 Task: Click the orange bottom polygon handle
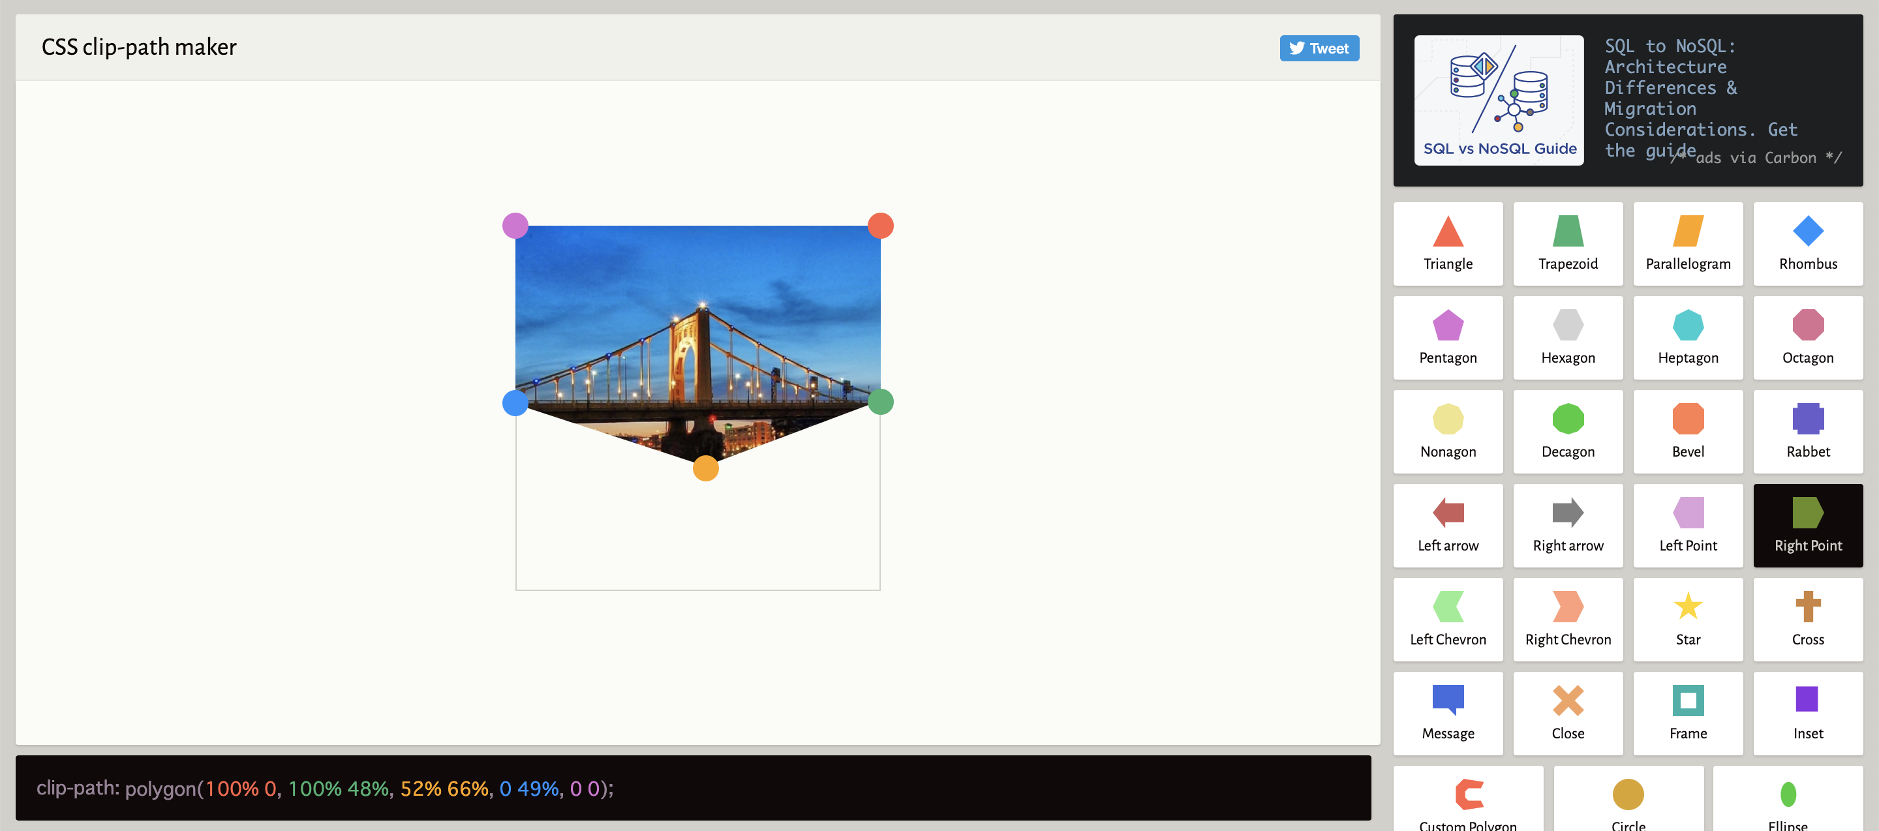pyautogui.click(x=705, y=468)
